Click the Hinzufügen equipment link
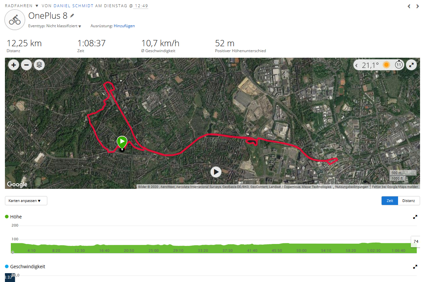The height and width of the screenshot is (282, 424). [x=124, y=26]
